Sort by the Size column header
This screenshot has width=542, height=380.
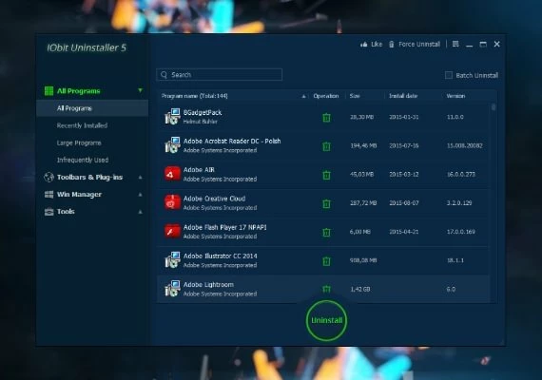point(355,96)
